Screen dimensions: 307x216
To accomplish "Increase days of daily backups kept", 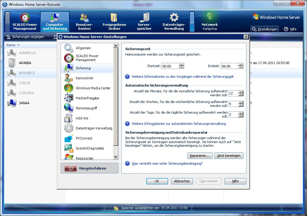I will [241, 113].
